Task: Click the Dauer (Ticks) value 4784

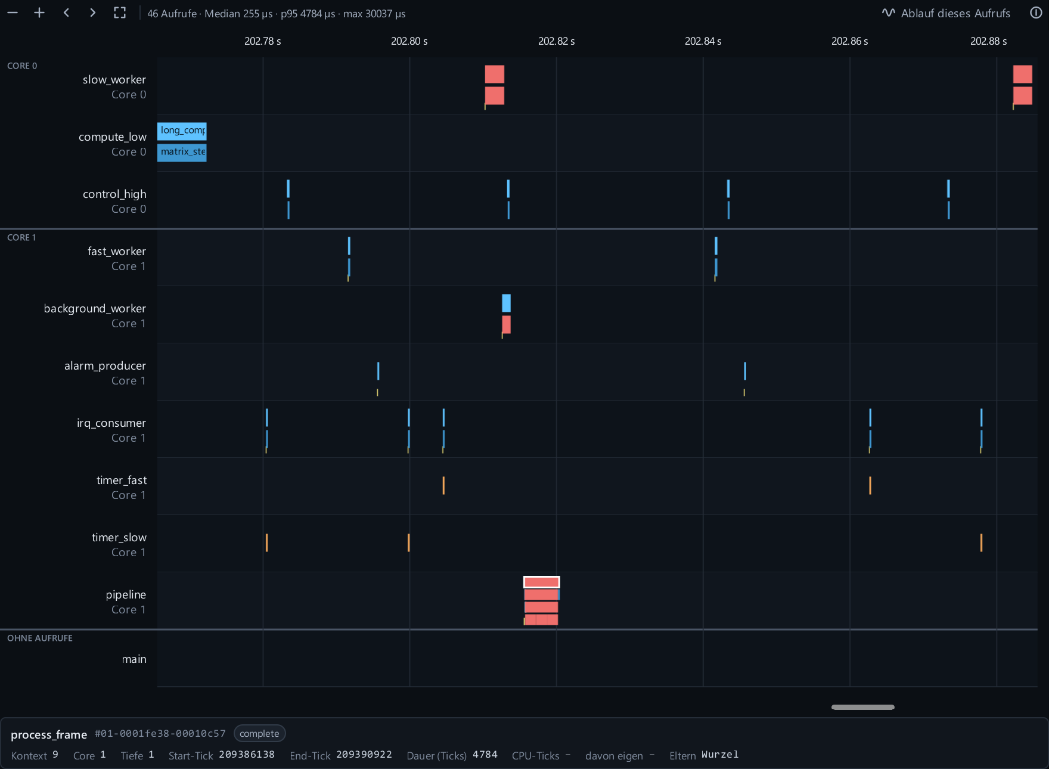Action: click(x=485, y=755)
